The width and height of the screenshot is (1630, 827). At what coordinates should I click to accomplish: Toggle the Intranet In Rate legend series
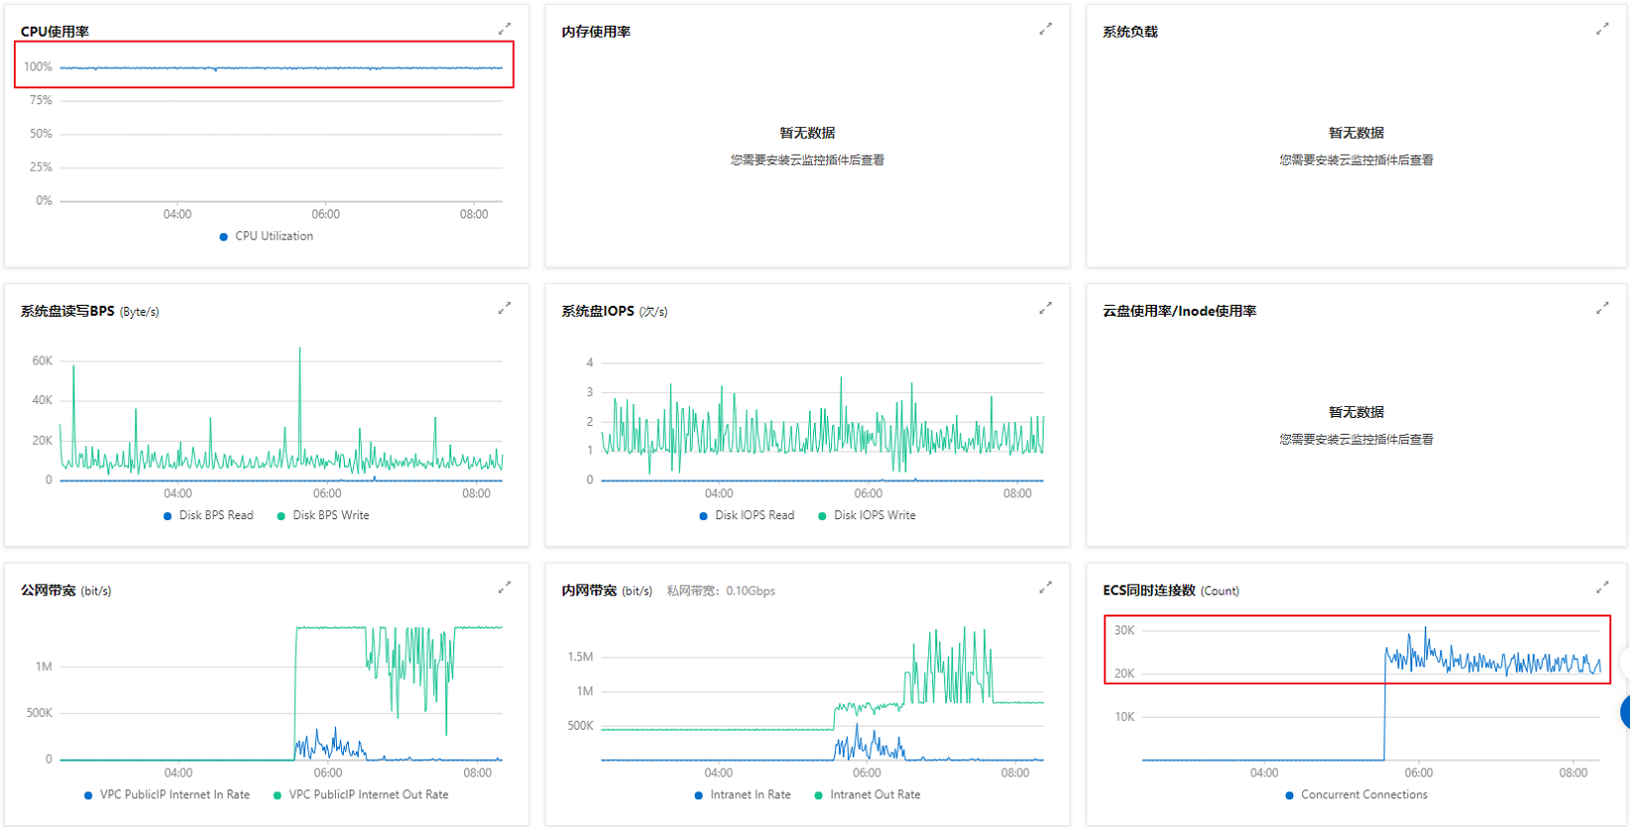coord(743,794)
